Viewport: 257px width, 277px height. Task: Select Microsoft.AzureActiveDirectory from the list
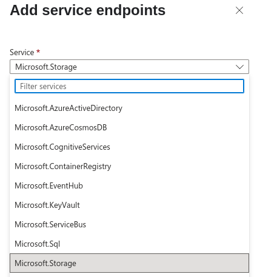click(x=129, y=108)
